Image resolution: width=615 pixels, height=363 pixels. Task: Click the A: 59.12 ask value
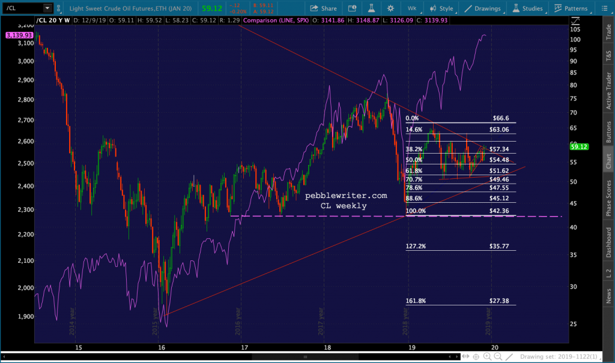263,11
